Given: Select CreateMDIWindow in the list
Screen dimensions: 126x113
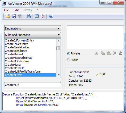Looking at the screenshot, I should (x=30, y=61).
